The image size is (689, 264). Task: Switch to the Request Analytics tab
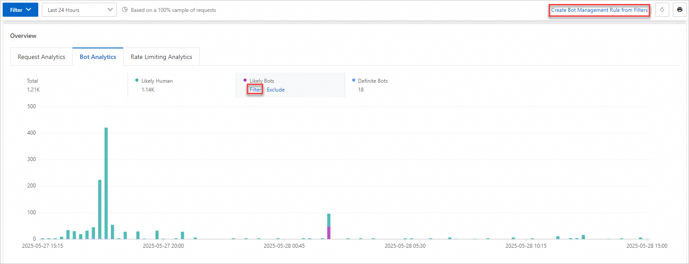[x=41, y=57]
